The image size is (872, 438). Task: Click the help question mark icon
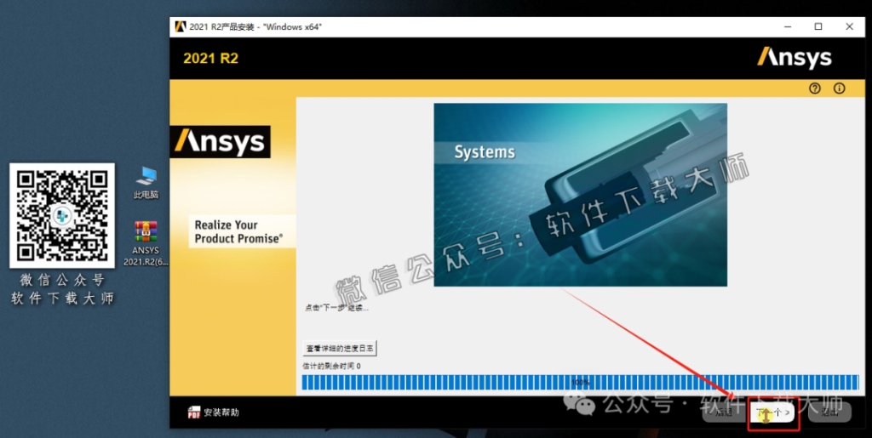coord(815,88)
